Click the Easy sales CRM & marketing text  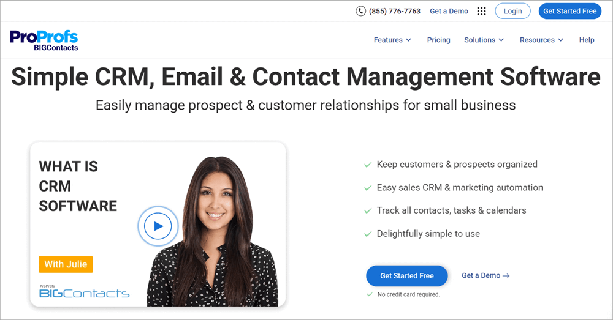tap(460, 187)
